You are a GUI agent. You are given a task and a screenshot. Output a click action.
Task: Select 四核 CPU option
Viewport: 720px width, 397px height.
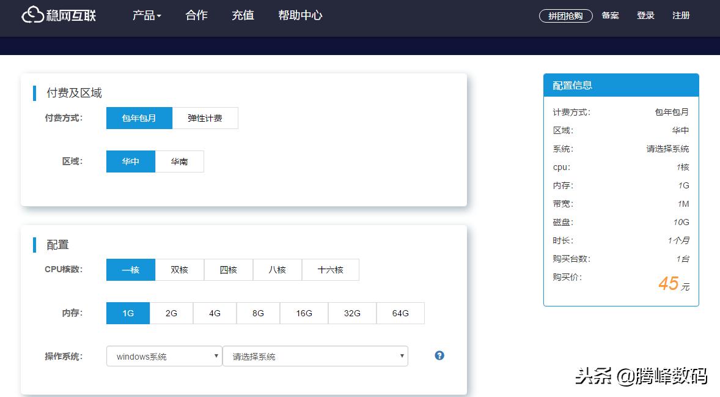click(228, 269)
